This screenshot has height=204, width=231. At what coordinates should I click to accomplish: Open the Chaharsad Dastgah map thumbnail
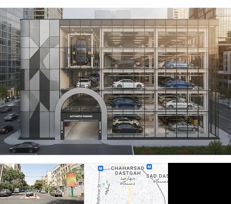126,183
